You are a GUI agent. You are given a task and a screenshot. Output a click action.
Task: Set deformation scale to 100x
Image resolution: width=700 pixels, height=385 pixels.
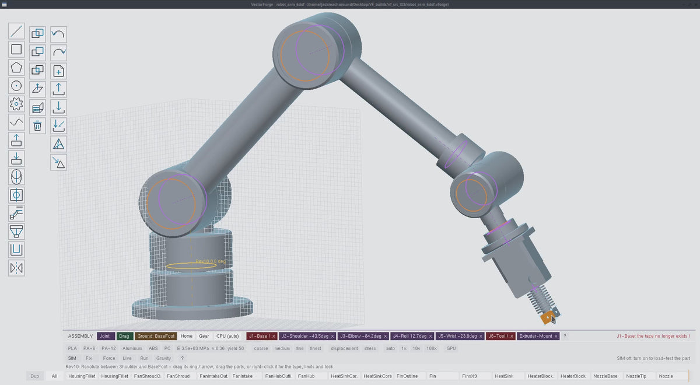click(x=432, y=348)
